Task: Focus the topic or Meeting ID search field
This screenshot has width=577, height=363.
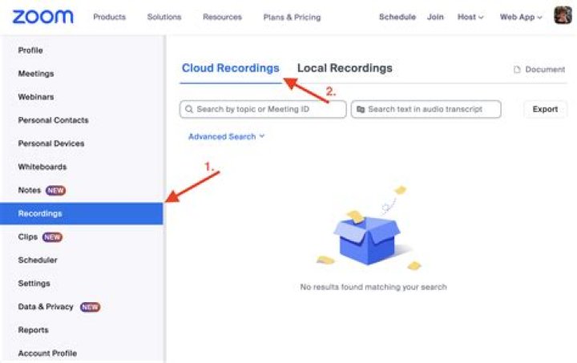Action: (x=264, y=109)
